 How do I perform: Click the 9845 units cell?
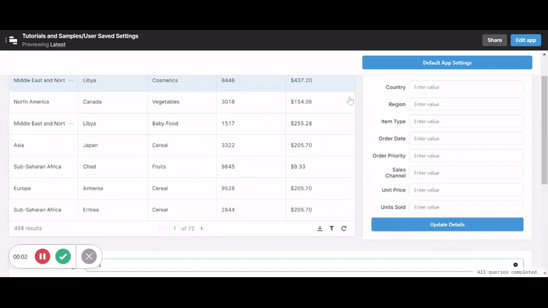tap(251, 166)
